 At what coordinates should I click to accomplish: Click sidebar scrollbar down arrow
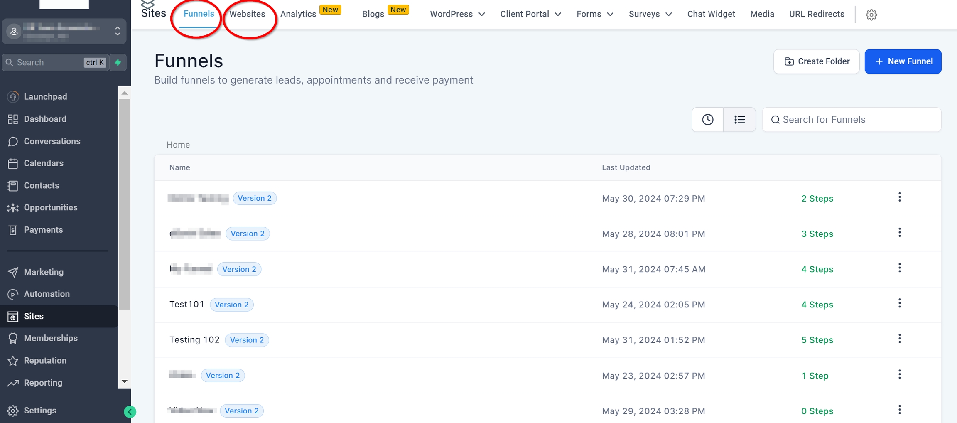click(124, 381)
